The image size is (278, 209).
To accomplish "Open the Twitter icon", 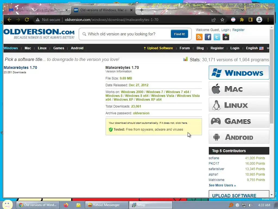I will [217, 37].
